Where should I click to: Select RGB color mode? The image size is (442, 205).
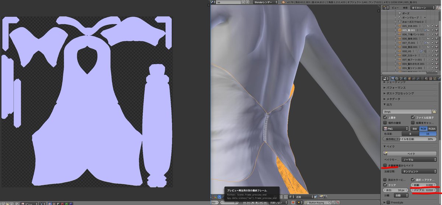click(423, 129)
